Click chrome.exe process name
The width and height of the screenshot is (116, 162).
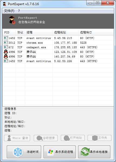click(x=35, y=43)
